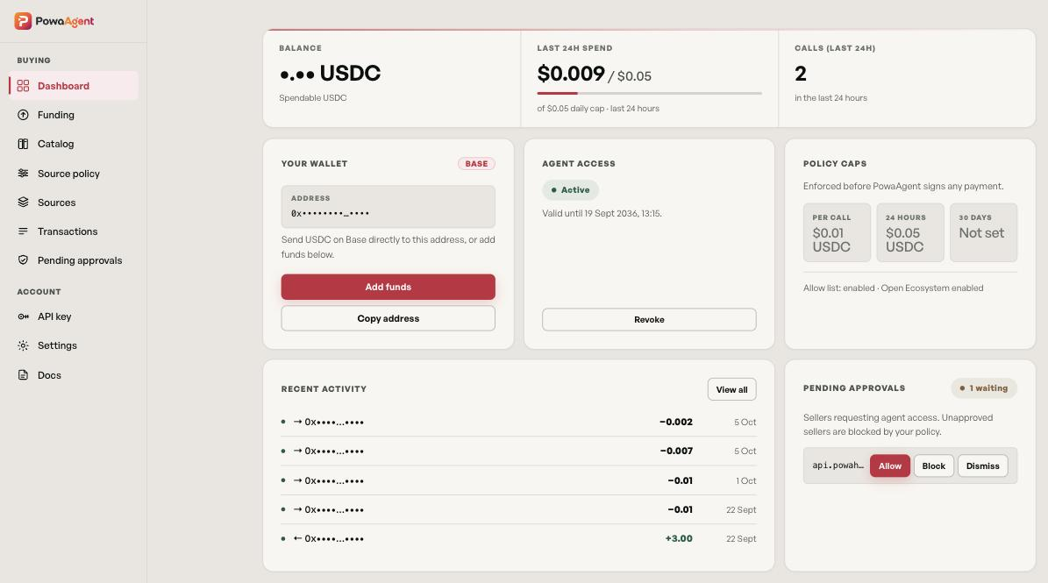Select the 30 days Not set cap

[x=983, y=232]
